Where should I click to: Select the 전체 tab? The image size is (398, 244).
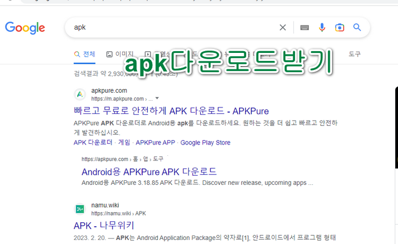click(85, 54)
